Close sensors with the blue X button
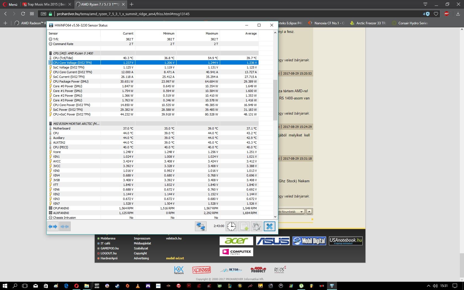This screenshot has height=290, width=464. [270, 226]
